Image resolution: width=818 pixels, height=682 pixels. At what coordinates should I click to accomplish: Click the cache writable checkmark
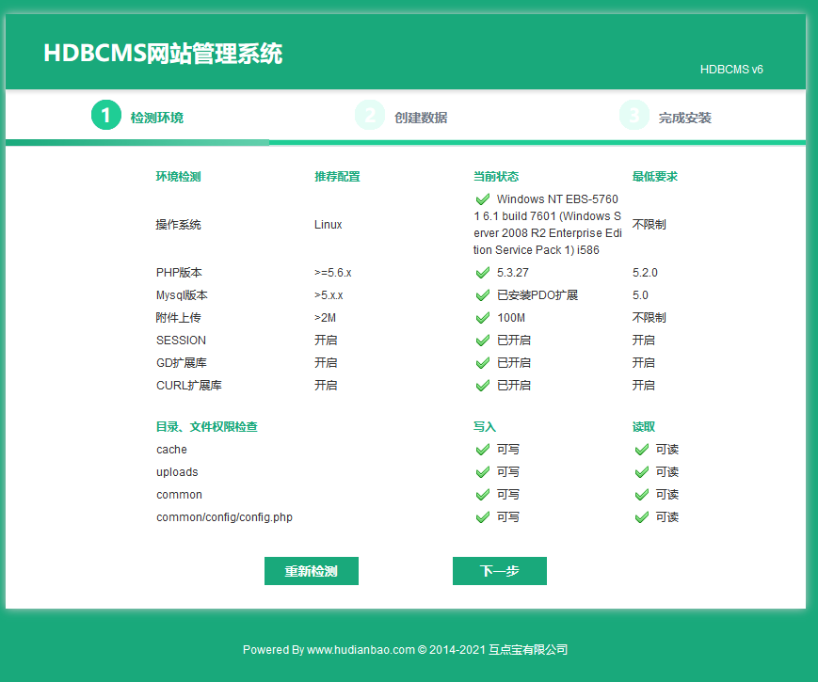(x=483, y=450)
